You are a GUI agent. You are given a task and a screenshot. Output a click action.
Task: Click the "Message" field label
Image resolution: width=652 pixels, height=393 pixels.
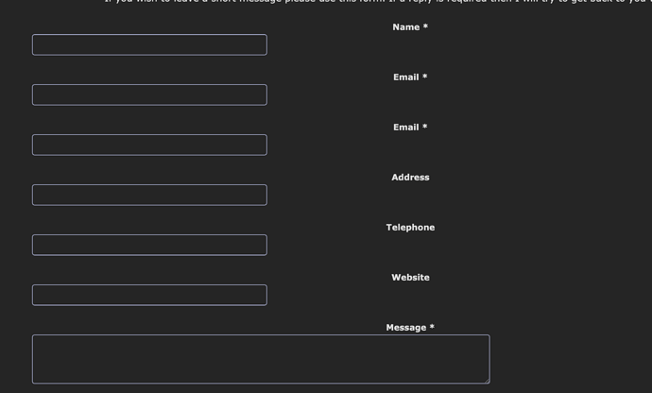pos(405,328)
